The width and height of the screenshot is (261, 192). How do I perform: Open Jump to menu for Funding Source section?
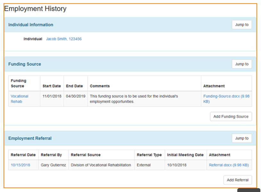pos(241,64)
